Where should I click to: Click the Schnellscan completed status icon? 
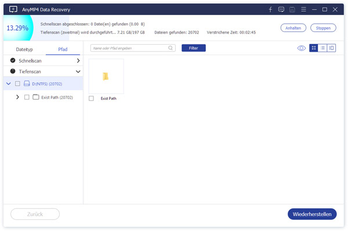(x=13, y=60)
